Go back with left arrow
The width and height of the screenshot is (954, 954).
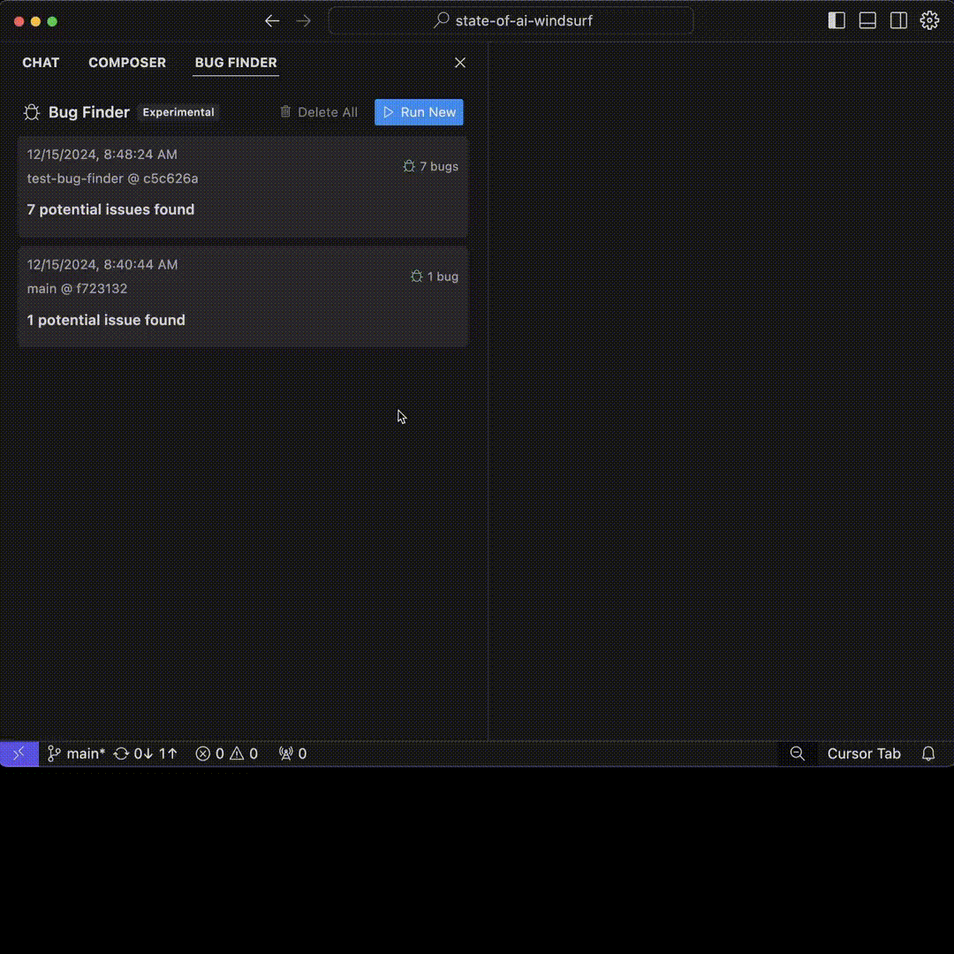[272, 21]
